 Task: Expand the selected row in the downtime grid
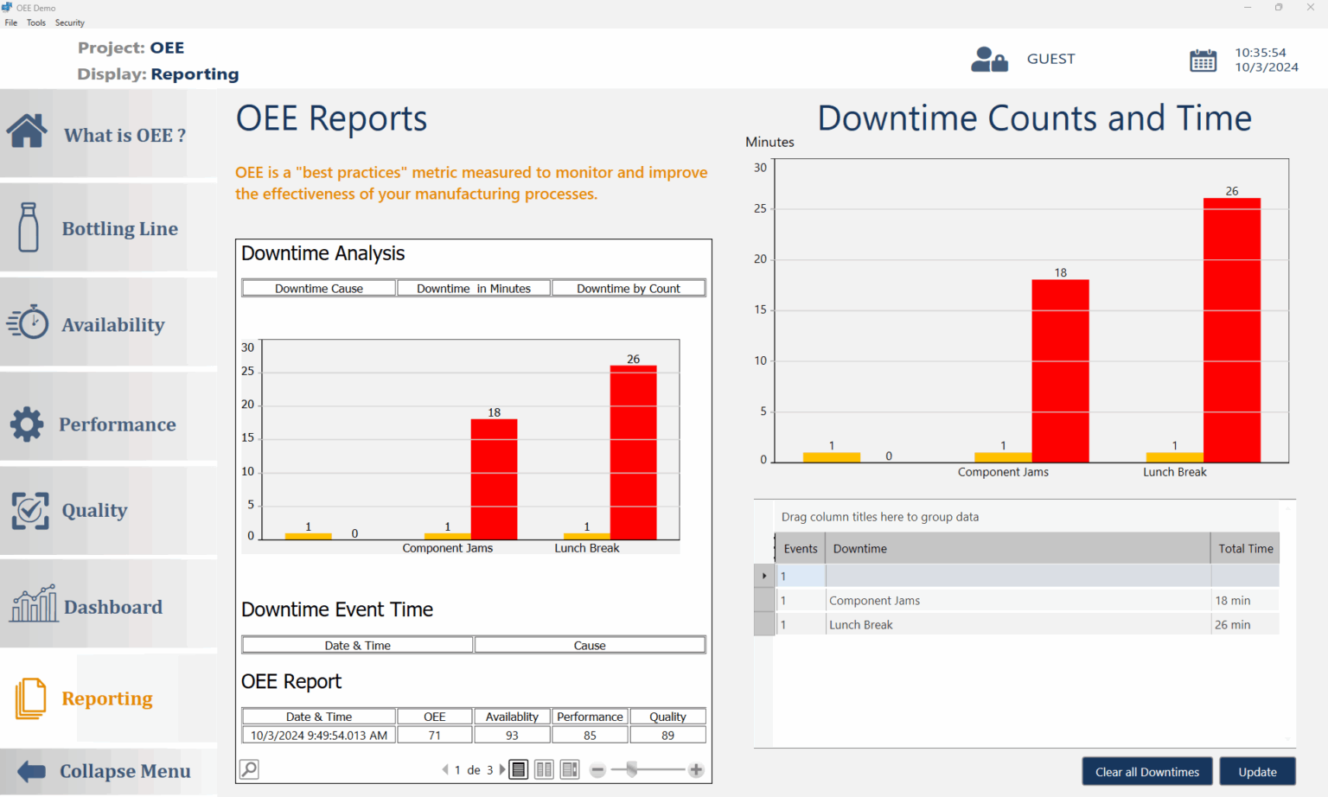[x=764, y=575]
